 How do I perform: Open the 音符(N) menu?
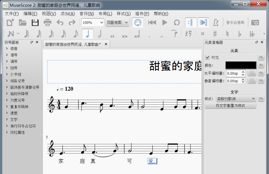[x=87, y=14]
